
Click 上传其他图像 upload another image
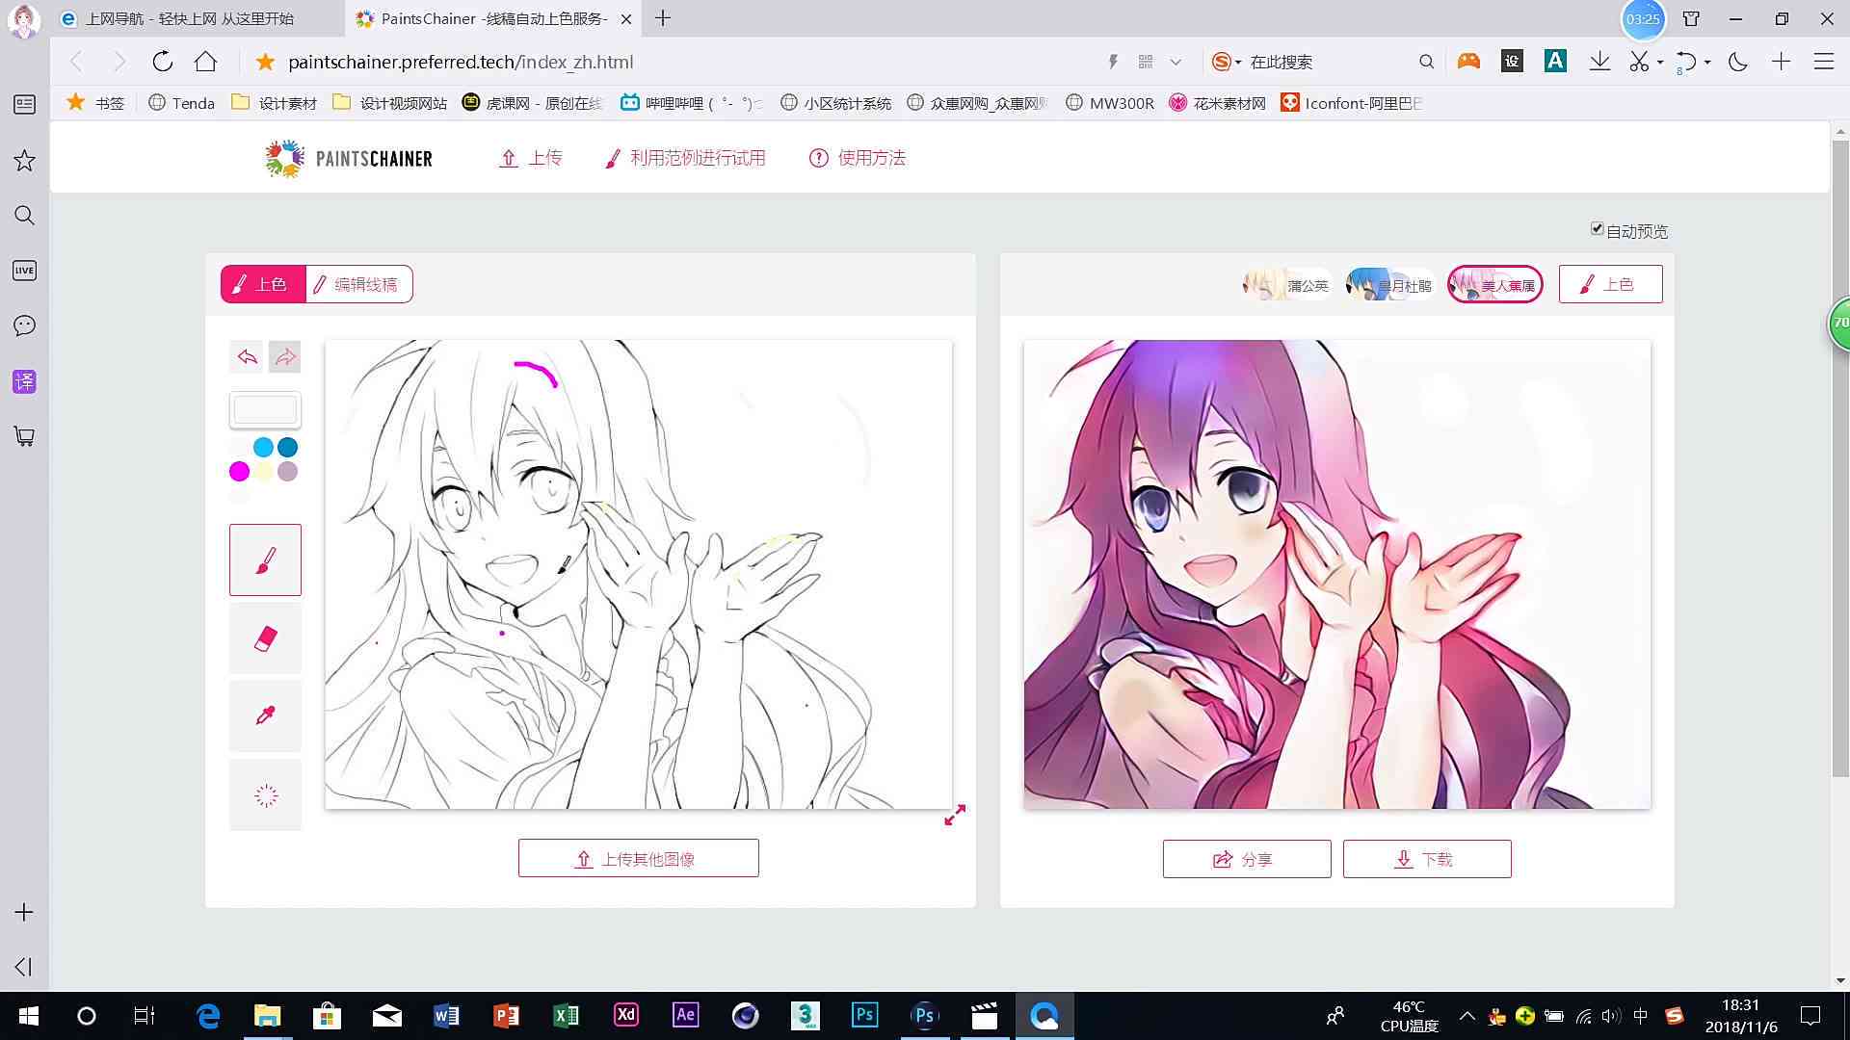tap(638, 858)
